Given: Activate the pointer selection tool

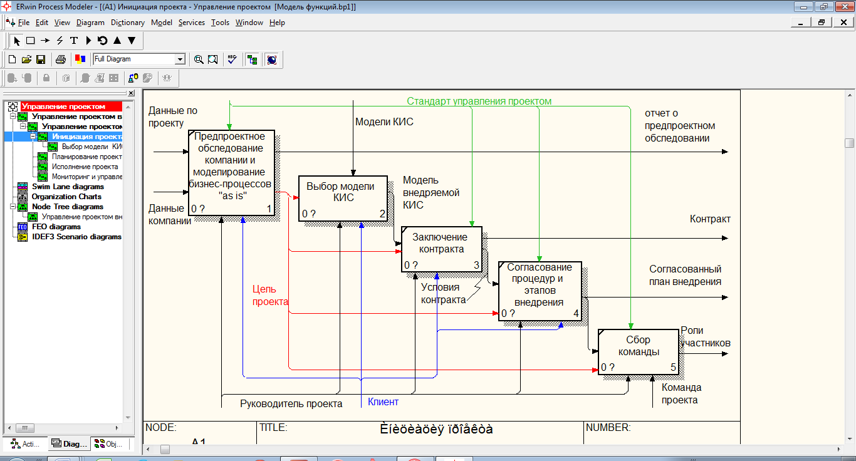Looking at the screenshot, I should [17, 41].
